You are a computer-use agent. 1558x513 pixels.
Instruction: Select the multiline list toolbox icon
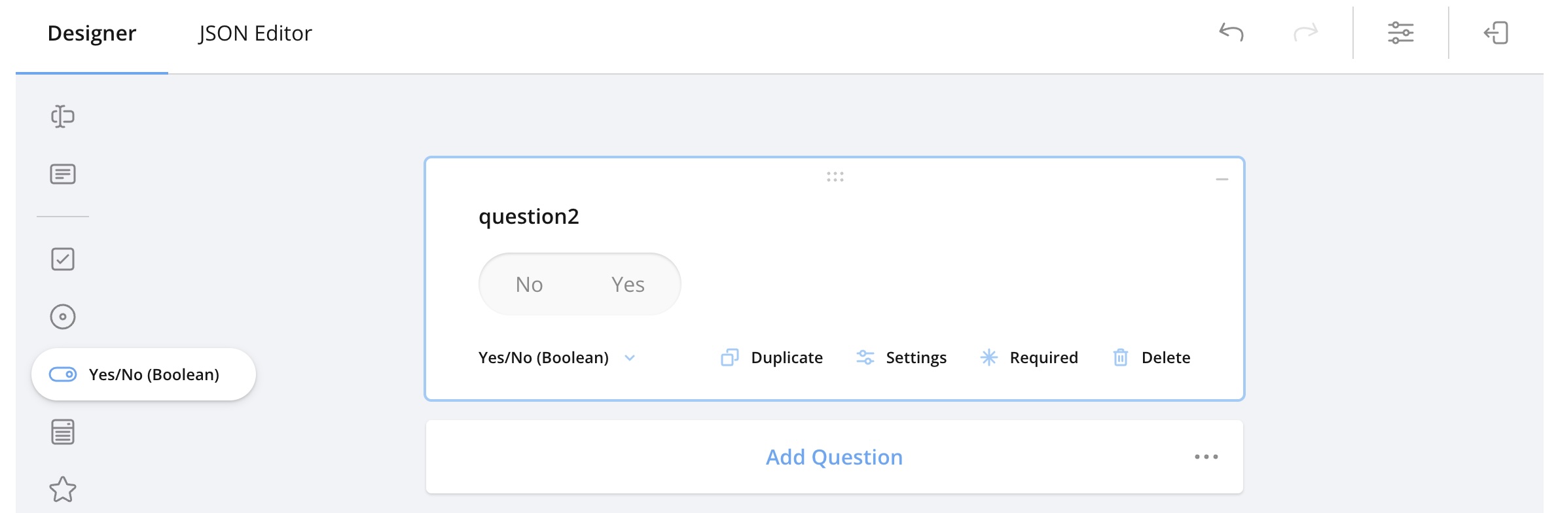pyautogui.click(x=63, y=432)
